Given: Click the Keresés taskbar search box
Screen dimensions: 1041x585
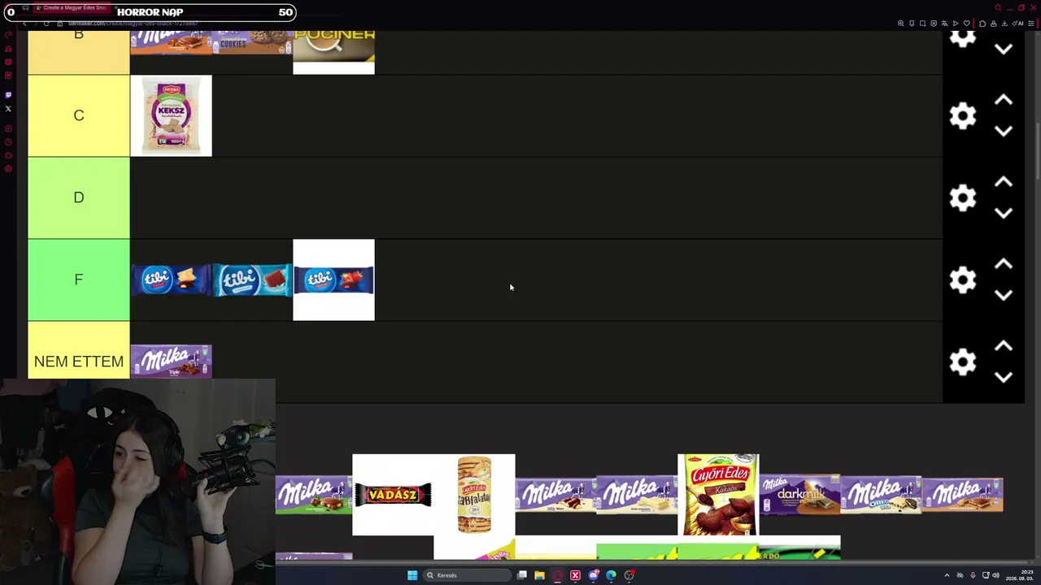Looking at the screenshot, I should tap(468, 575).
